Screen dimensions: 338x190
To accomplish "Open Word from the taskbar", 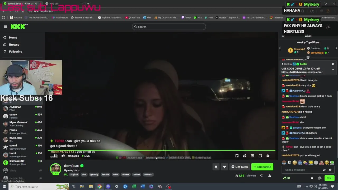I will click(143, 187).
